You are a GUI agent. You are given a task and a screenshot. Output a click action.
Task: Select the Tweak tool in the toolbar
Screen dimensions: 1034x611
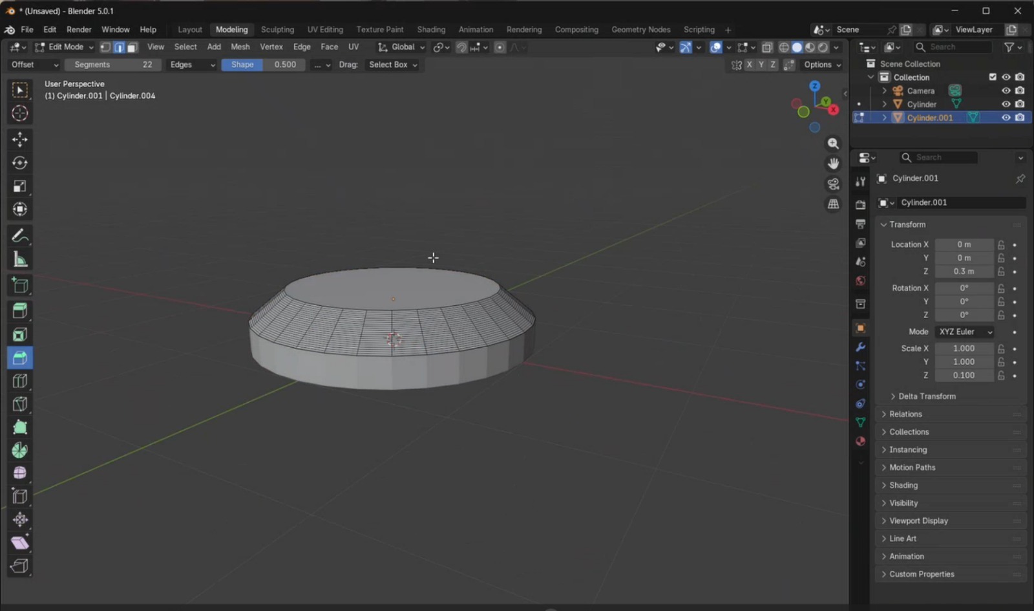20,90
